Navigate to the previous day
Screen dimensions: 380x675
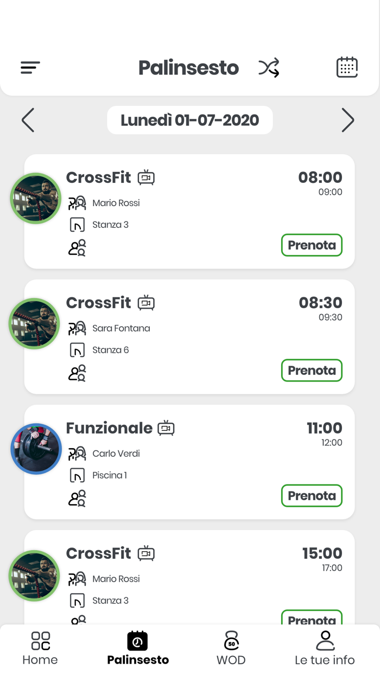[x=28, y=120]
